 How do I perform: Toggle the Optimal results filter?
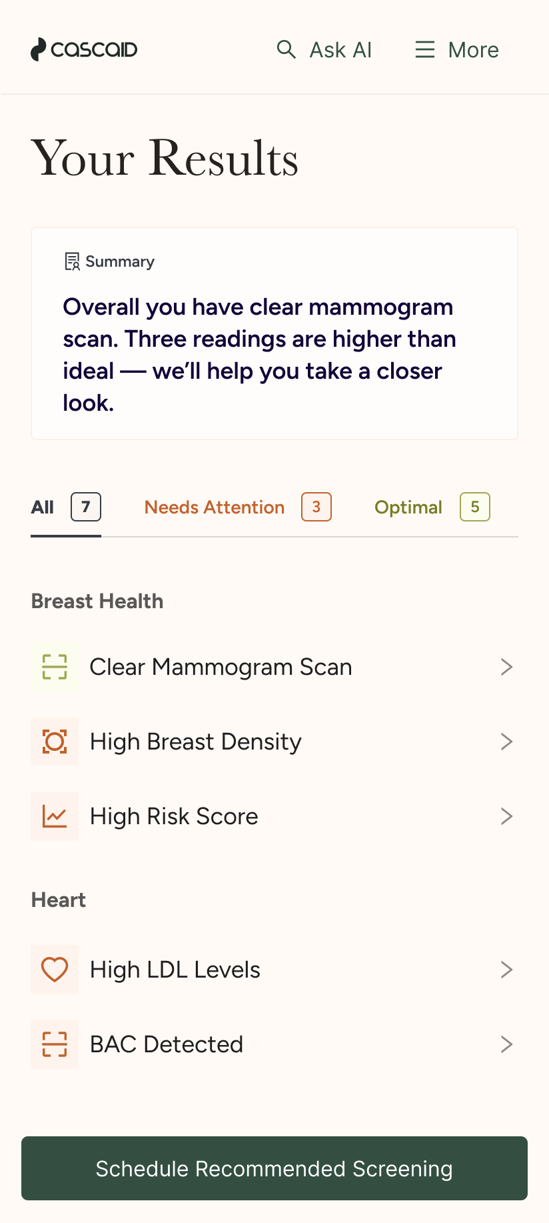pos(408,507)
